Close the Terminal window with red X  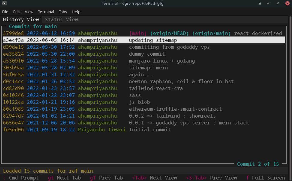point(287,3)
